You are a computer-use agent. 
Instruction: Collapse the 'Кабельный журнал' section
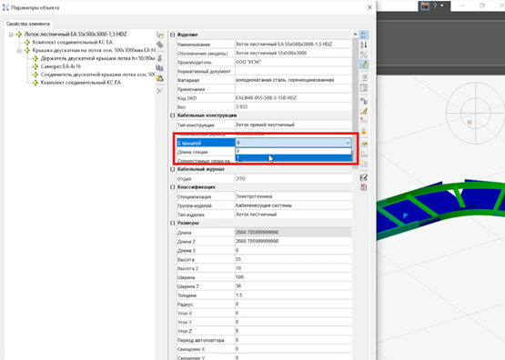click(173, 169)
